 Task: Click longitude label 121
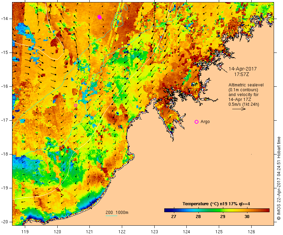click(90, 232)
